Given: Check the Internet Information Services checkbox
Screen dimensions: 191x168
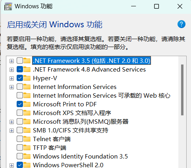Looking at the screenshot, I should (x=20, y=87).
